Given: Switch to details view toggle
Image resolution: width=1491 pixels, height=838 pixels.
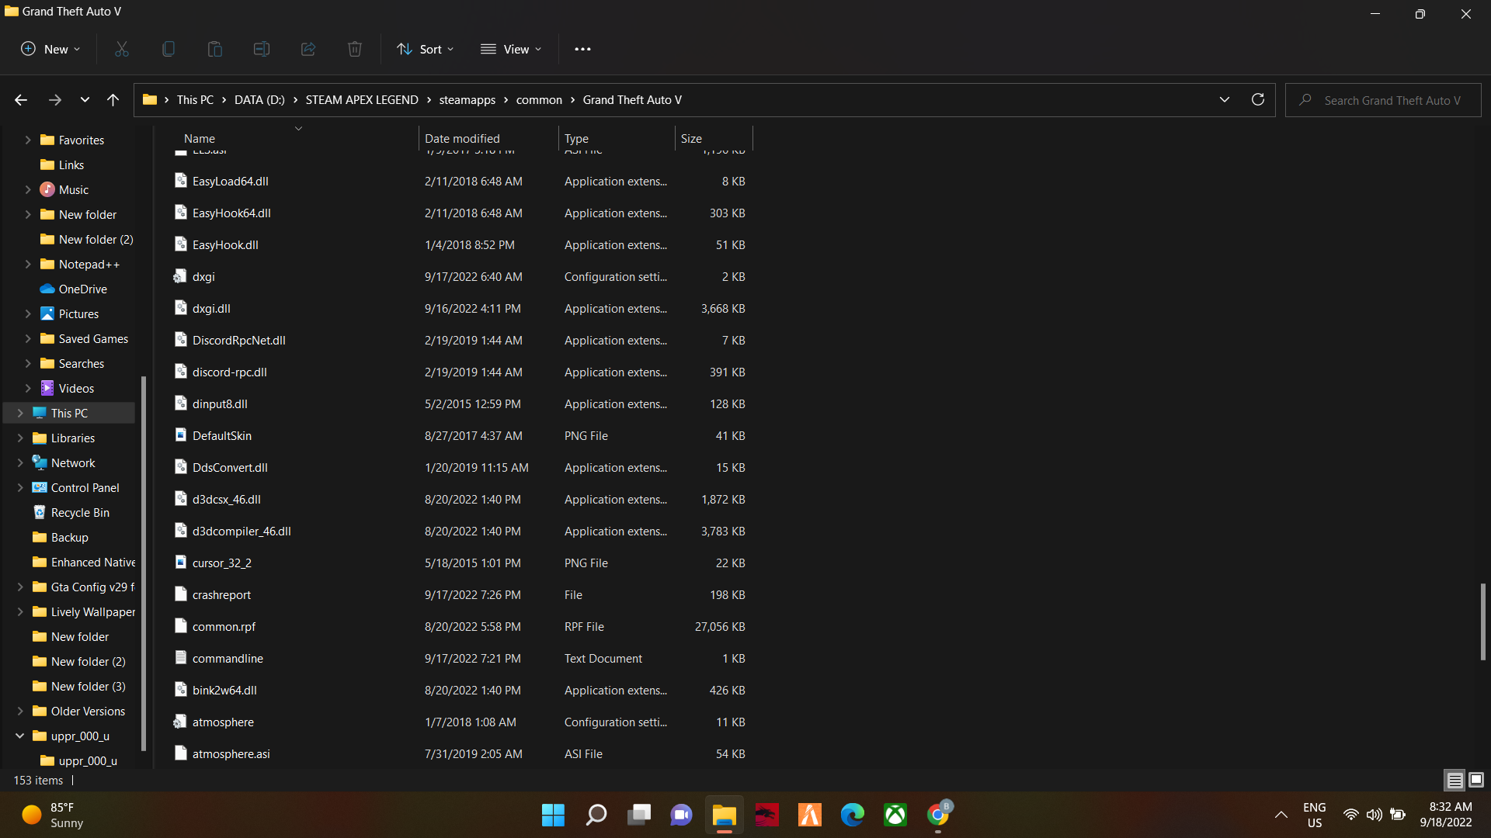Looking at the screenshot, I should [x=1455, y=780].
